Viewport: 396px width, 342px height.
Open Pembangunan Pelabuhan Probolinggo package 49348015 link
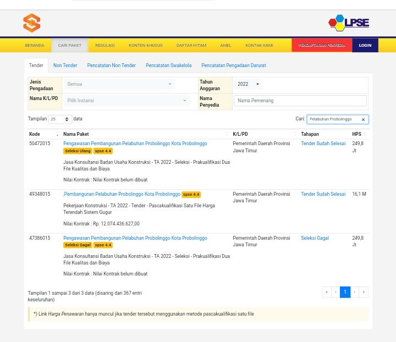(122, 194)
